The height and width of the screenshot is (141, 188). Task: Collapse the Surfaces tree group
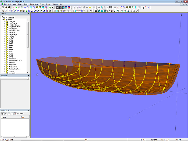click(2, 20)
